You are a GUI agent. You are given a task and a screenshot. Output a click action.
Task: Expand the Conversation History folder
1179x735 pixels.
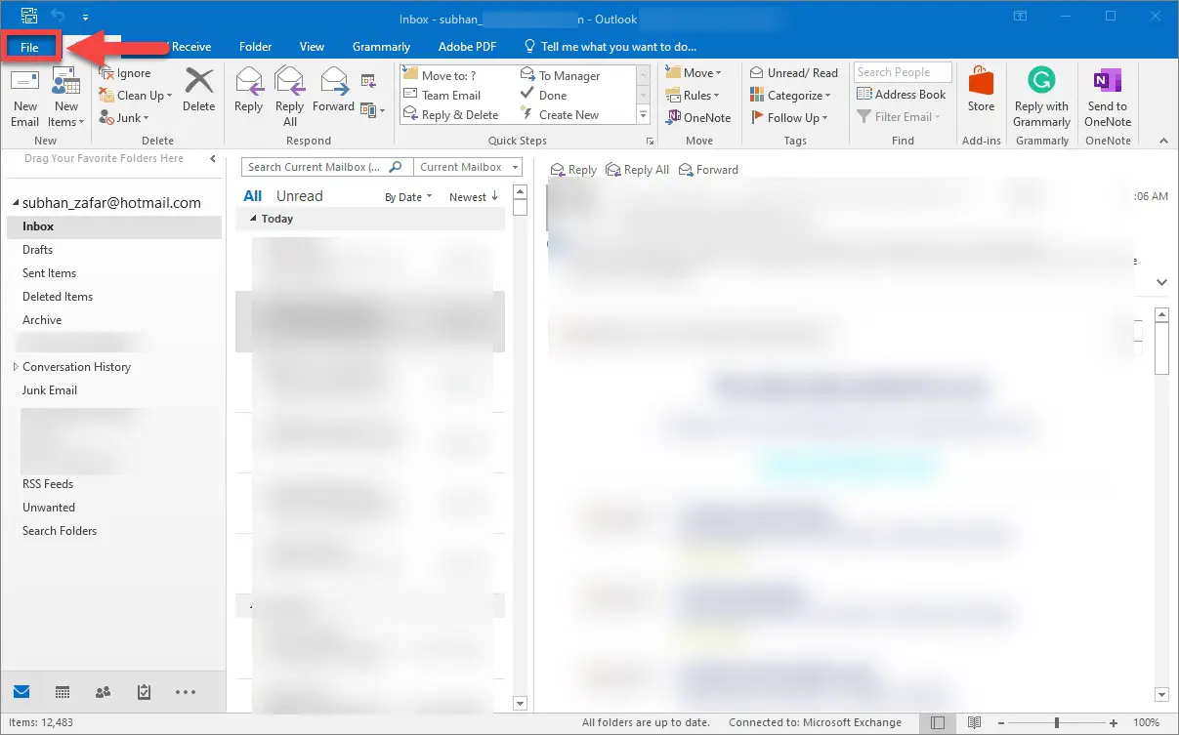coord(15,367)
